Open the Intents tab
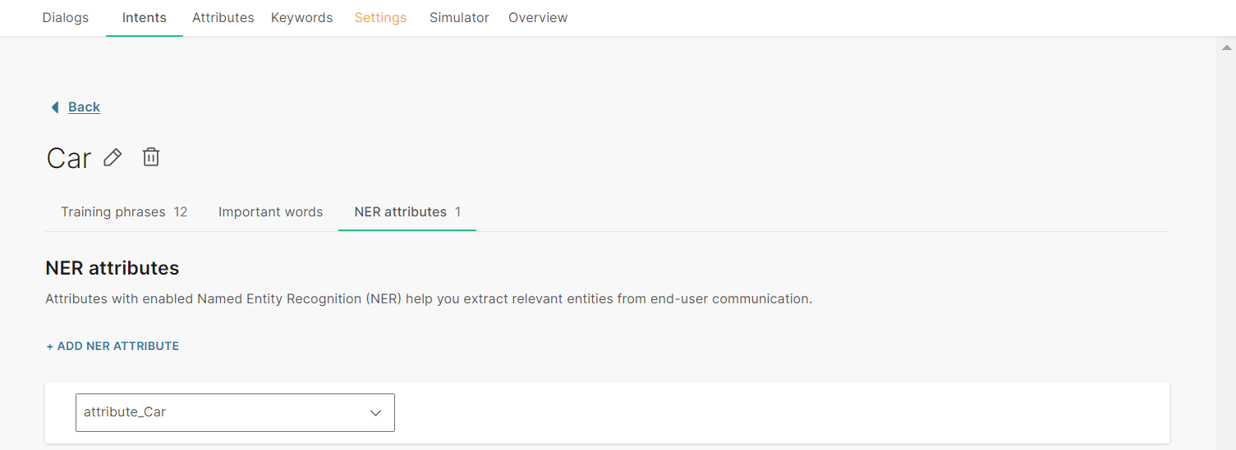This screenshot has height=450, width=1236. [145, 17]
